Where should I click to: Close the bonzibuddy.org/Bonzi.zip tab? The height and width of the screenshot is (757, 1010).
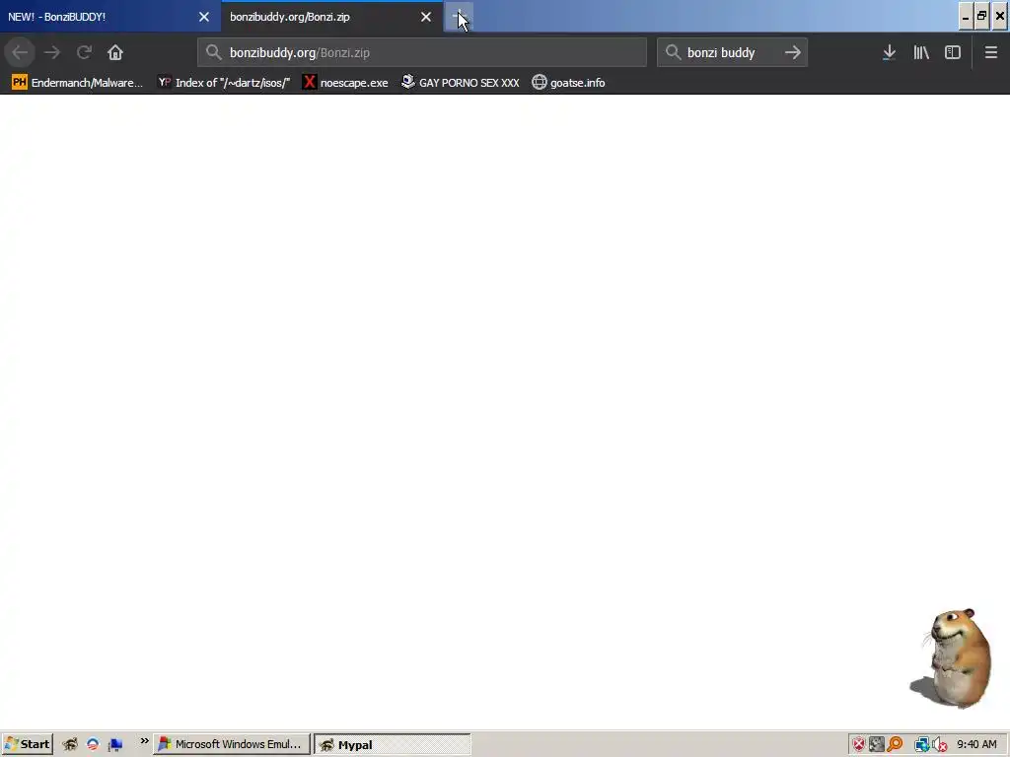pos(426,17)
